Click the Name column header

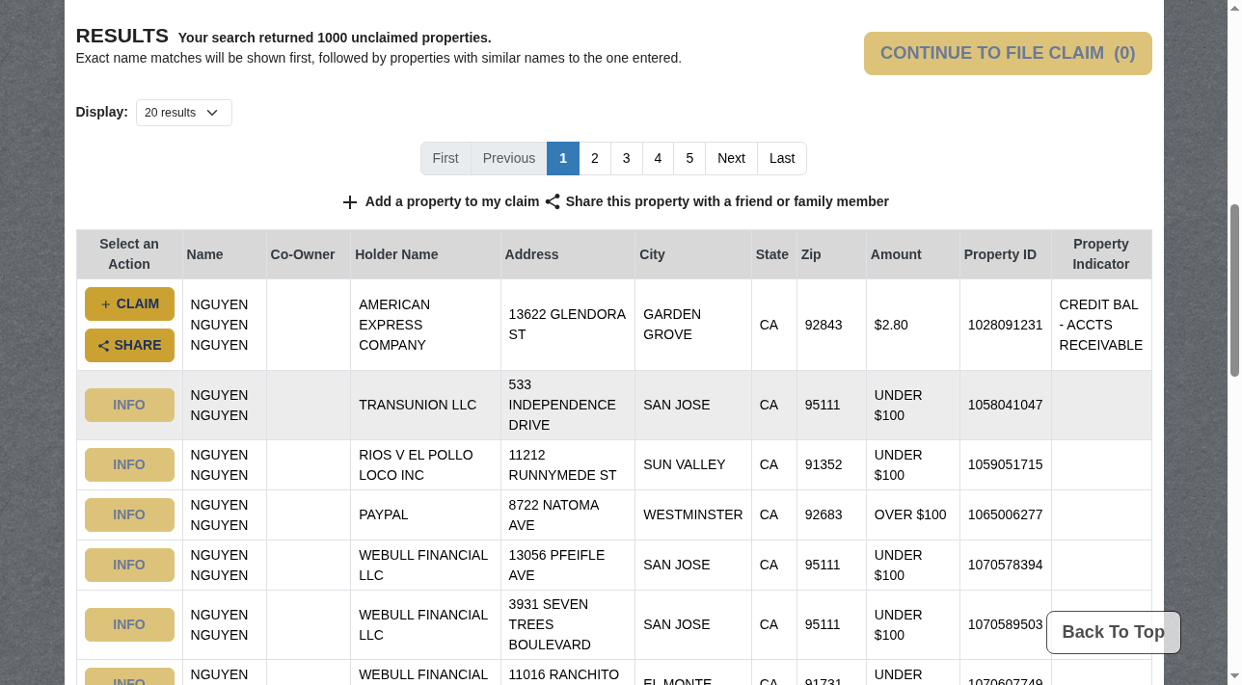pyautogui.click(x=225, y=254)
